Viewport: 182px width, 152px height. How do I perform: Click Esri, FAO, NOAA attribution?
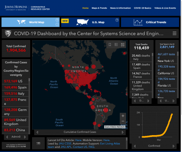point(115,127)
